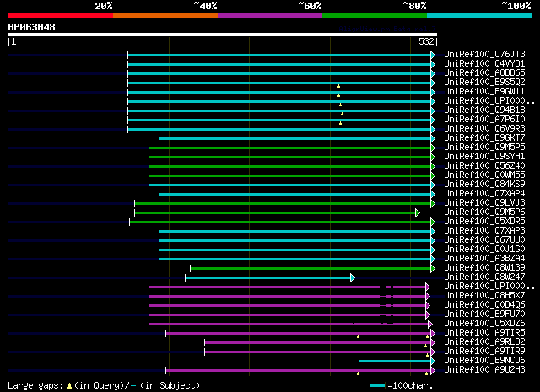Click the orange ~40% identity legend segment
540x392 pixels.
pyautogui.click(x=165, y=15)
